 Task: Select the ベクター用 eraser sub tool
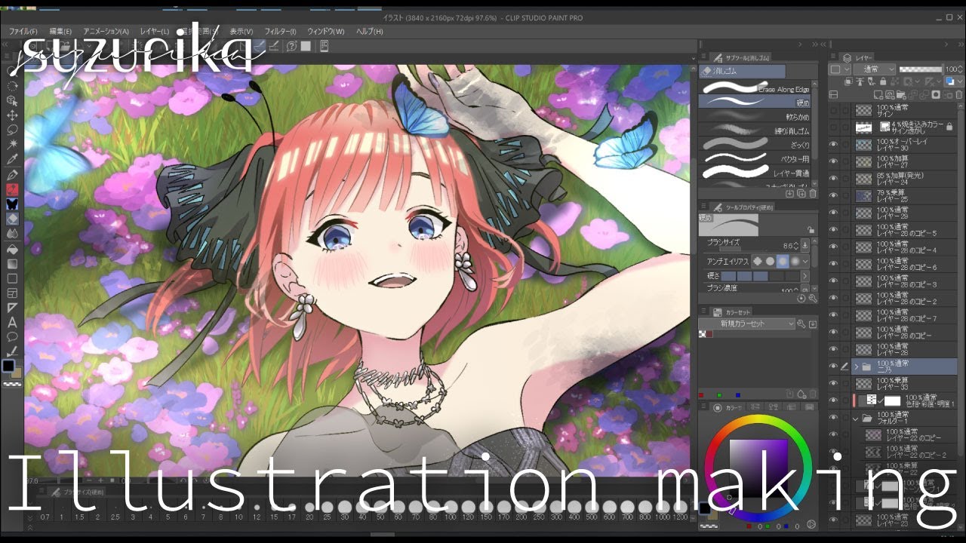click(755, 159)
